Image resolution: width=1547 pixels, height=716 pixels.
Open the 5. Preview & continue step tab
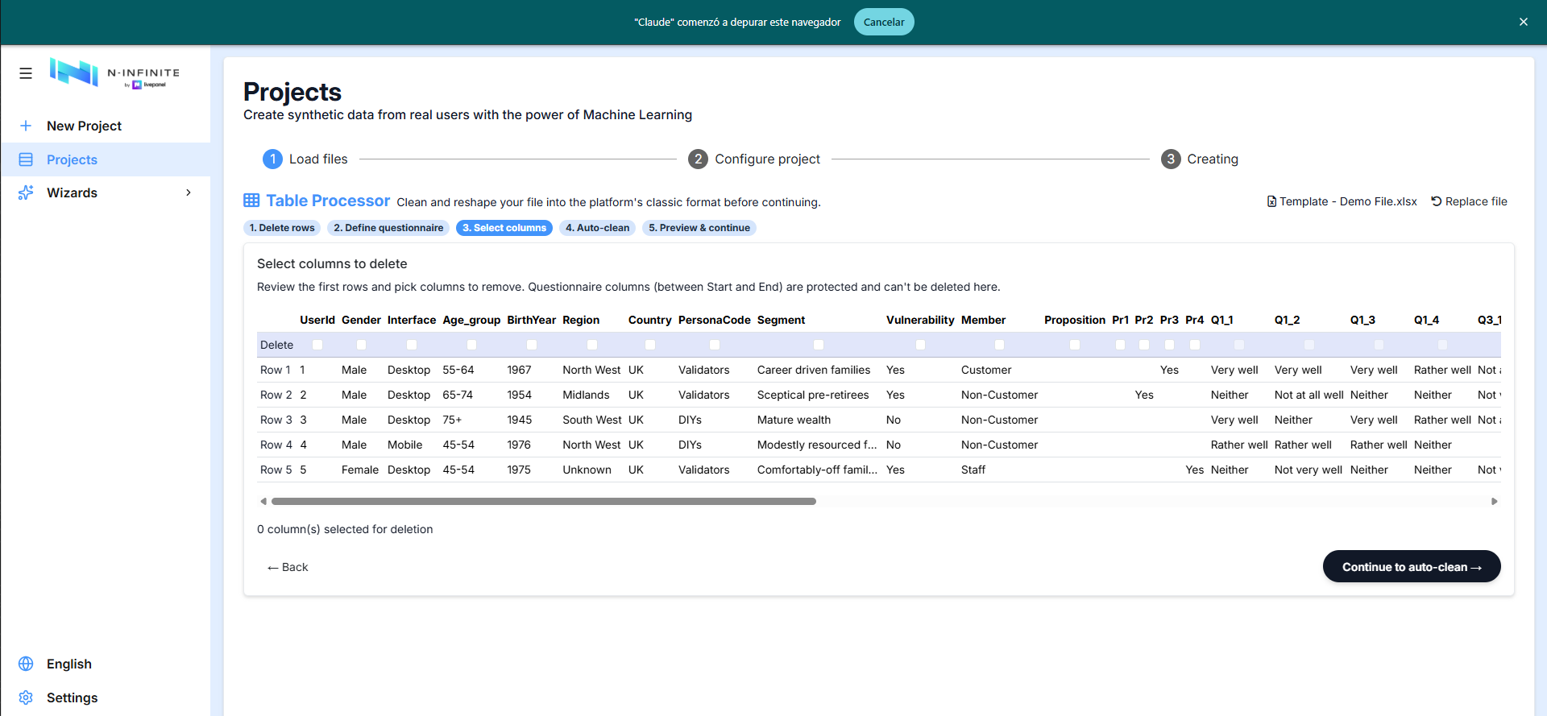699,228
